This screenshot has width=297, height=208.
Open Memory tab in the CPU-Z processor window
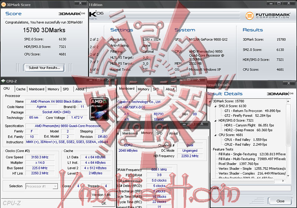[x=53, y=89]
